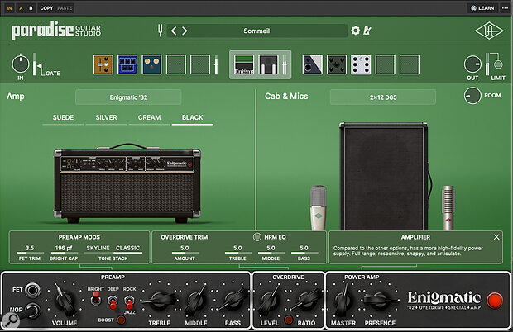Open the three-dots more menu
The width and height of the screenshot is (513, 332).
506,7
